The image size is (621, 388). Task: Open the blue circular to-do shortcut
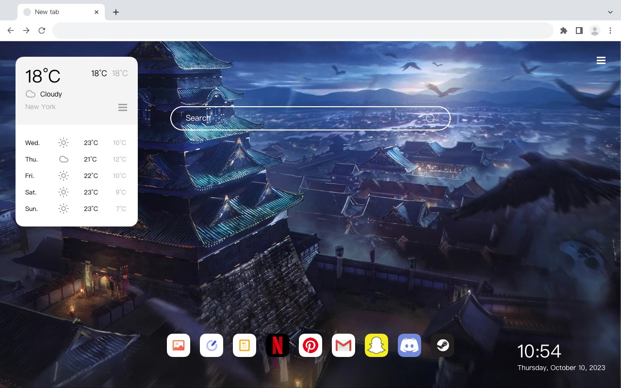tap(212, 345)
